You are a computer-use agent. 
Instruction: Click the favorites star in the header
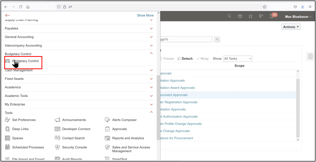[x=250, y=16]
